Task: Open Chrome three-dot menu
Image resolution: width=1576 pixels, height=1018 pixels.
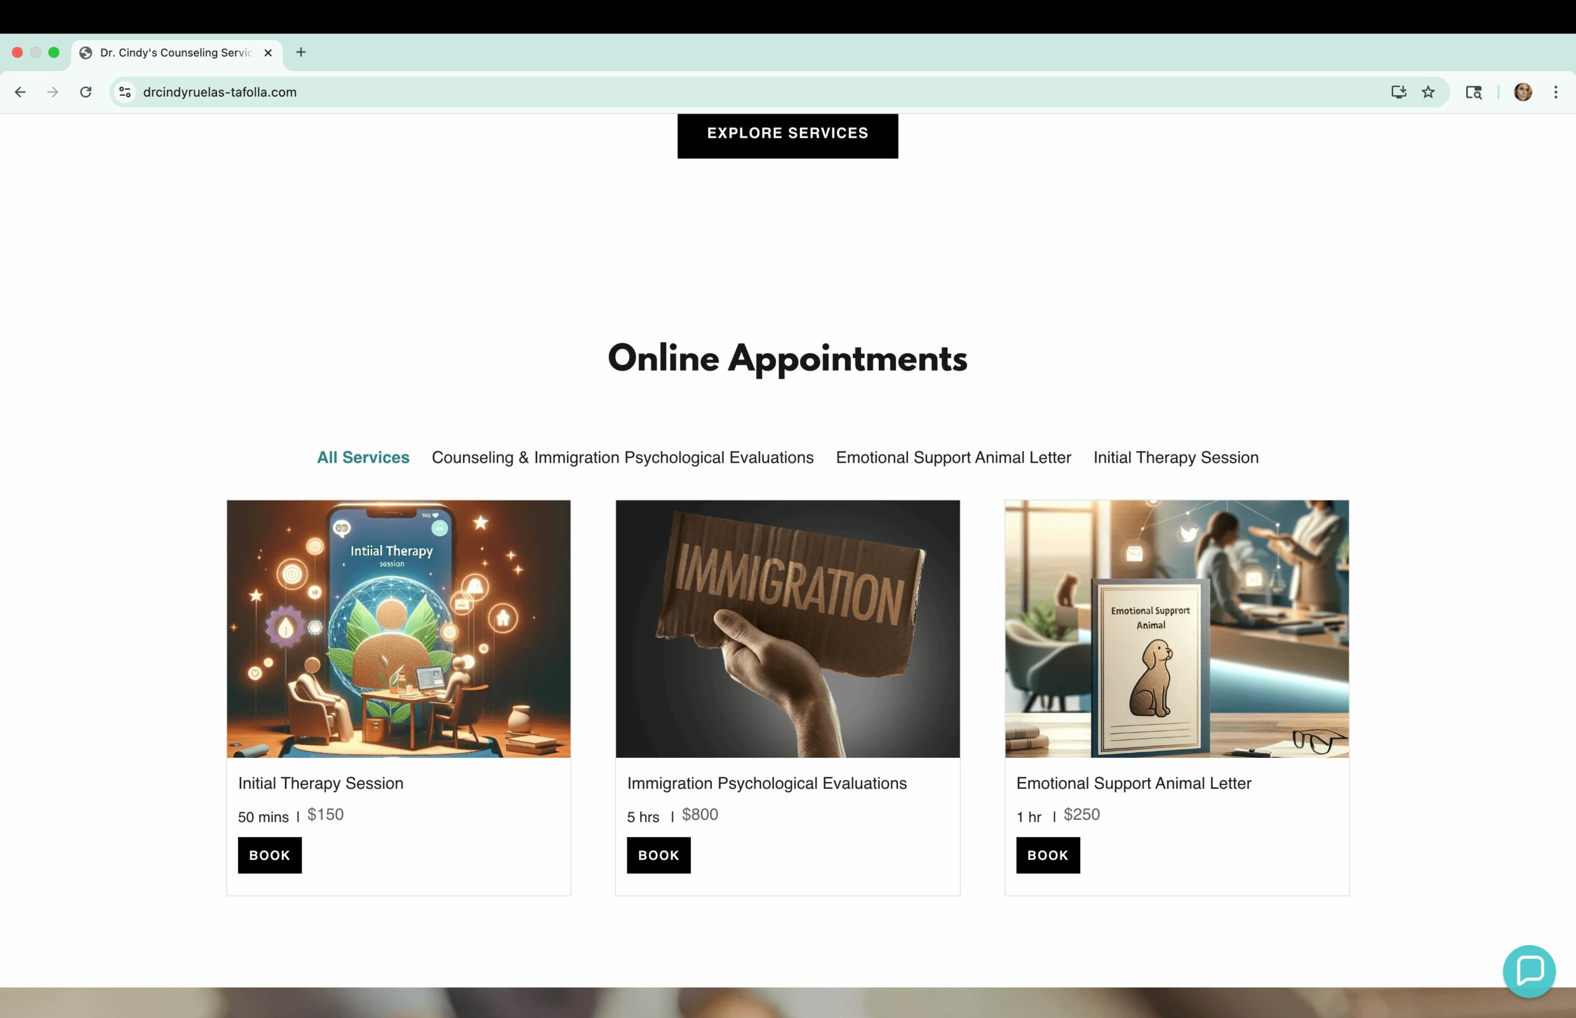Action: point(1556,92)
